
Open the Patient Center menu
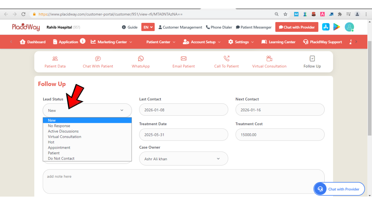pyautogui.click(x=160, y=42)
